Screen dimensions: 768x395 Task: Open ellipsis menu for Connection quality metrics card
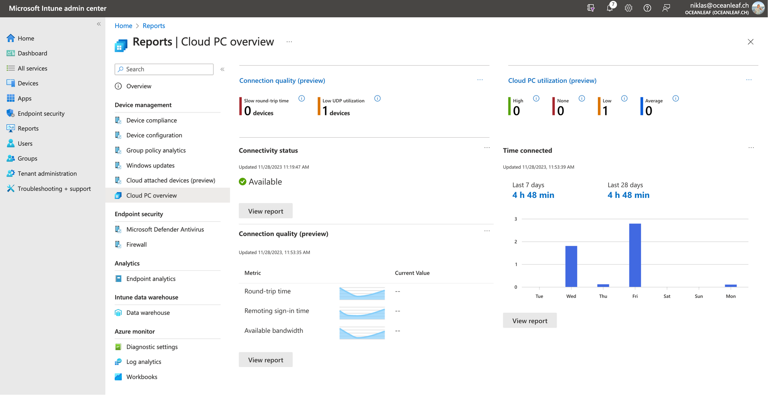(487, 231)
